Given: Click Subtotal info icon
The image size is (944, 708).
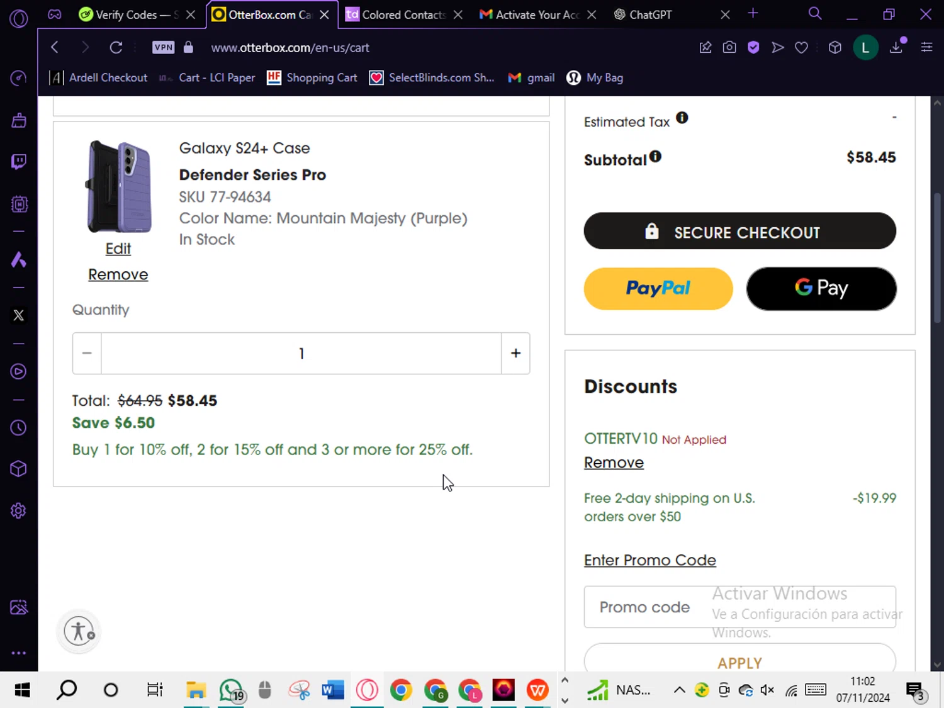Looking at the screenshot, I should click(655, 156).
